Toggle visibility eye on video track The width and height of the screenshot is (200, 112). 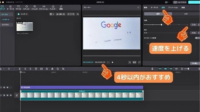click(x=7, y=95)
